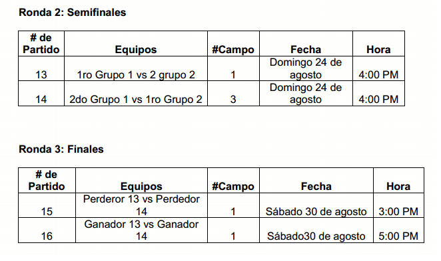Viewport: 441px width, 261px height.
Task: Click field number 3 cell for match 14
Action: (x=233, y=94)
